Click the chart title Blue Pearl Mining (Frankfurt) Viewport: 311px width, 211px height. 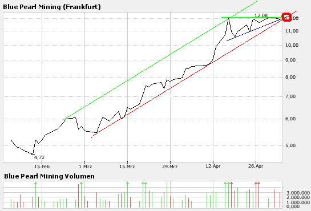52,7
